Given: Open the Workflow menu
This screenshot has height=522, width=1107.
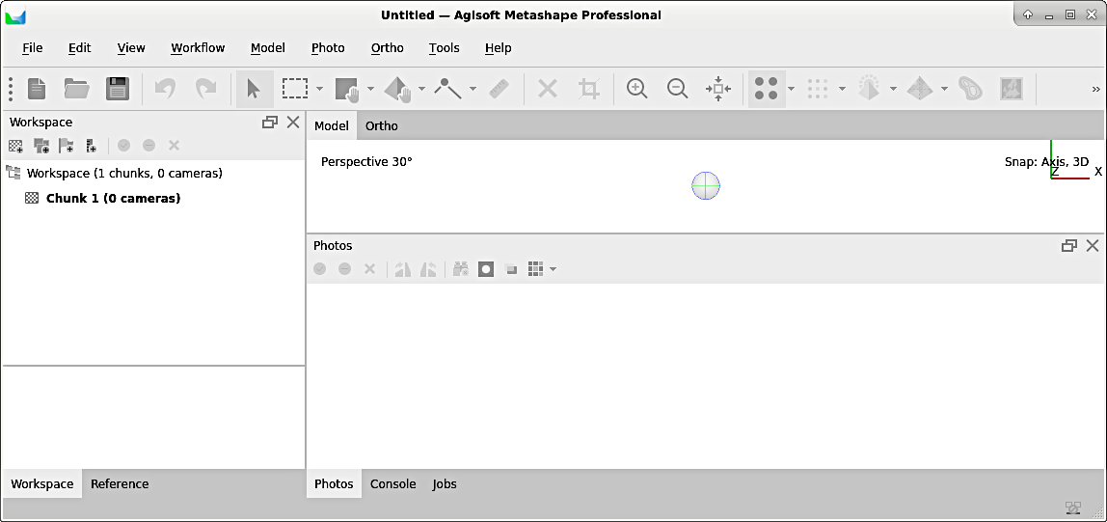Looking at the screenshot, I should point(198,48).
